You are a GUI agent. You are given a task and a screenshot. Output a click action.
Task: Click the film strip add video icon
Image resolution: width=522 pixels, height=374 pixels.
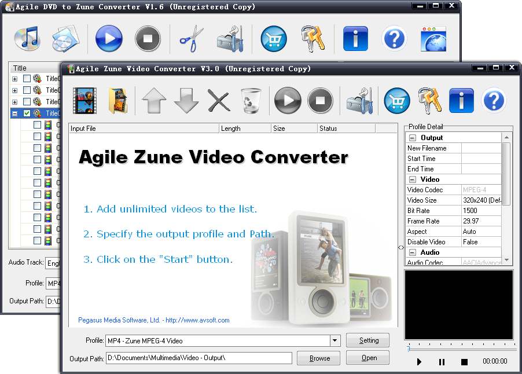click(84, 100)
